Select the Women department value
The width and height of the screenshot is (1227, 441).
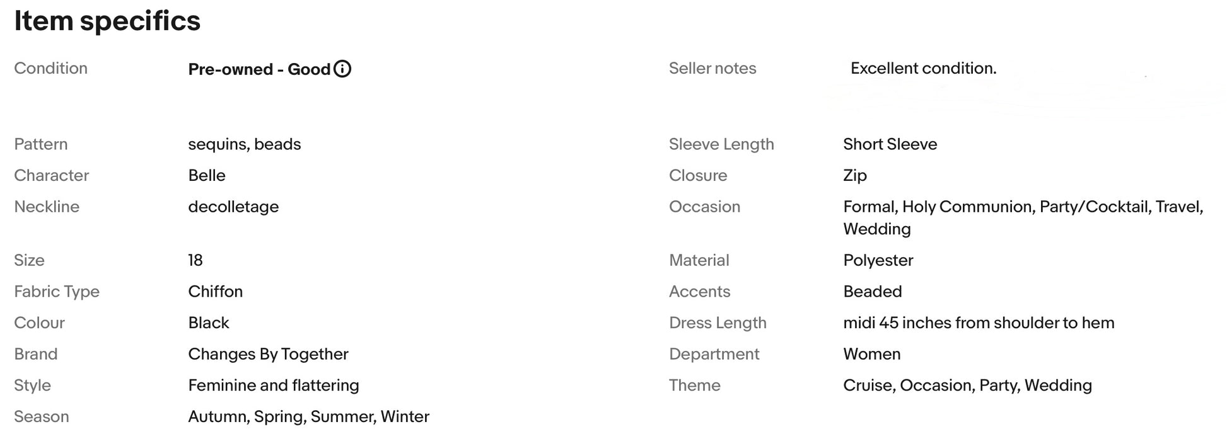coord(872,354)
